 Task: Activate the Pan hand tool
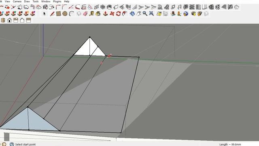tap(138, 13)
